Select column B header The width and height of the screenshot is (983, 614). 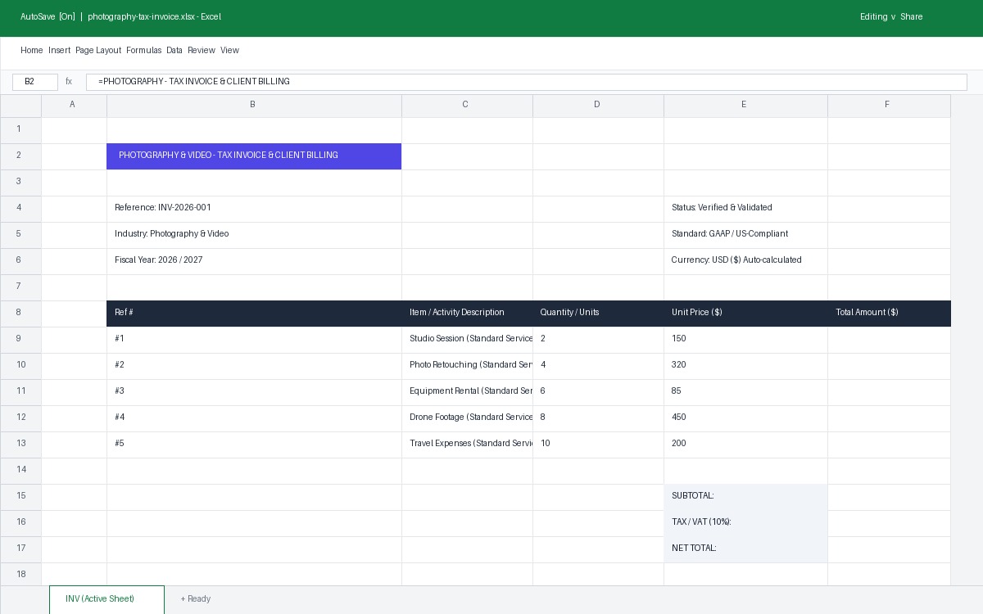tap(254, 106)
